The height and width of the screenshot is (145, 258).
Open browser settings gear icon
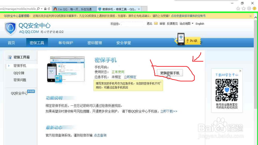[249, 9]
